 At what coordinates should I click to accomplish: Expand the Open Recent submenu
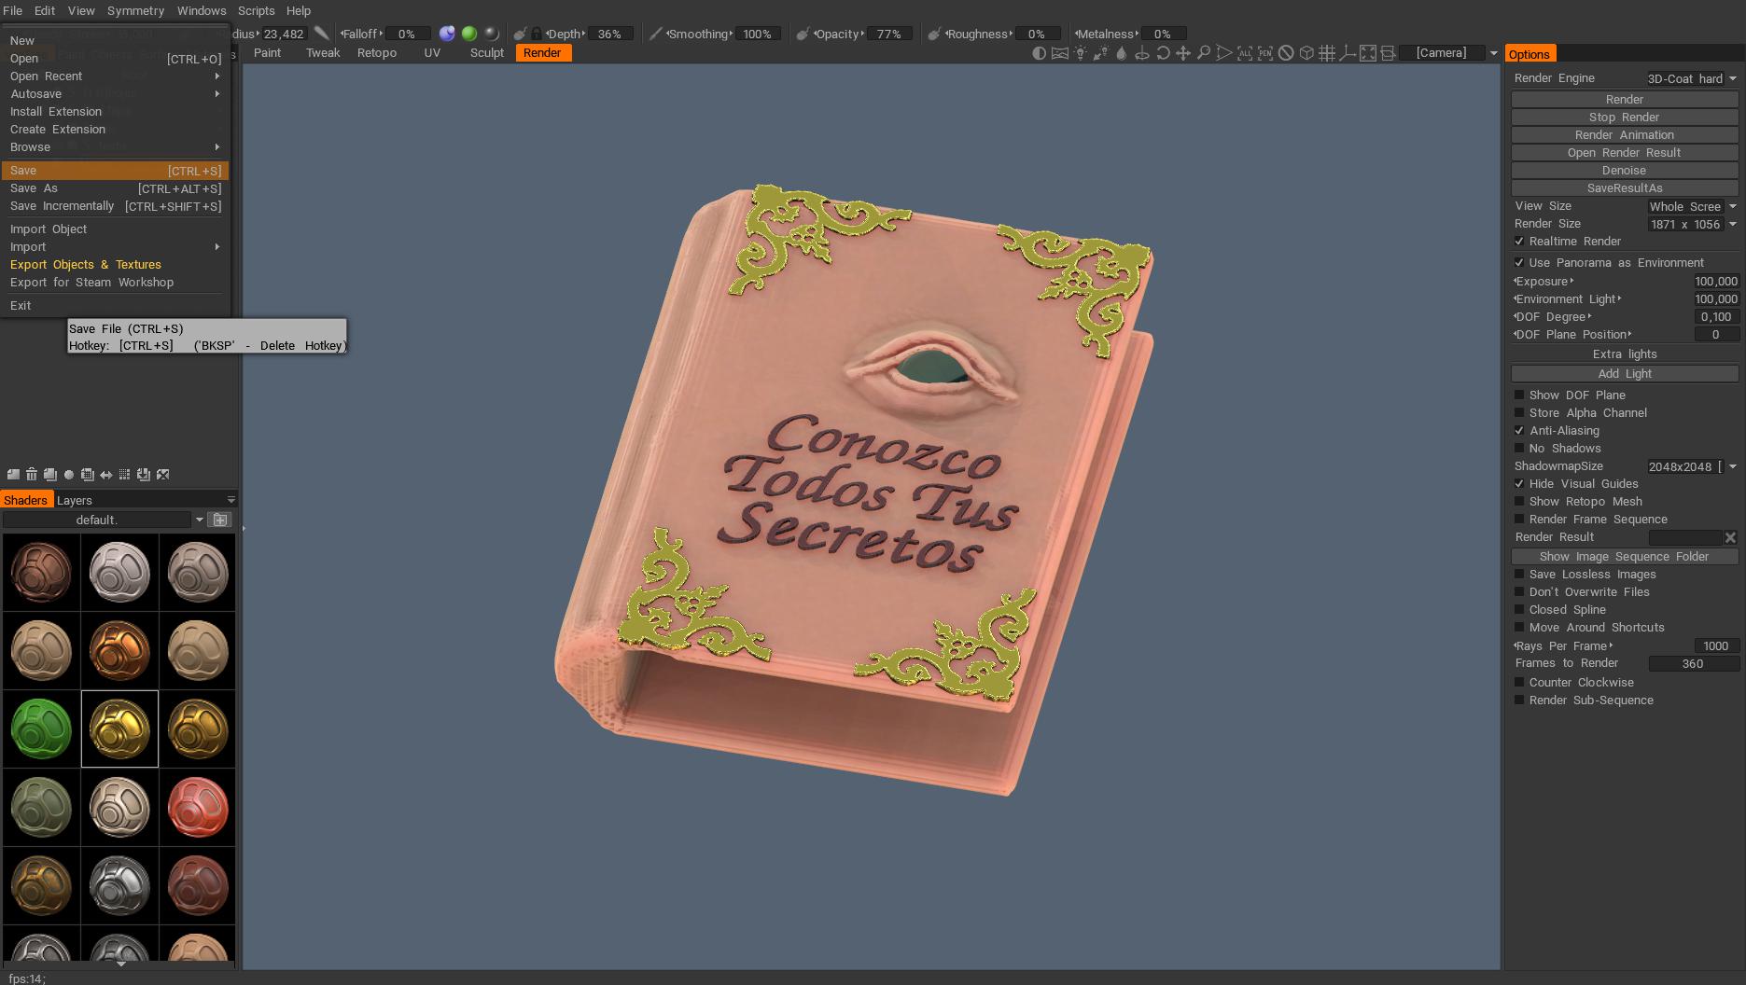tap(115, 76)
